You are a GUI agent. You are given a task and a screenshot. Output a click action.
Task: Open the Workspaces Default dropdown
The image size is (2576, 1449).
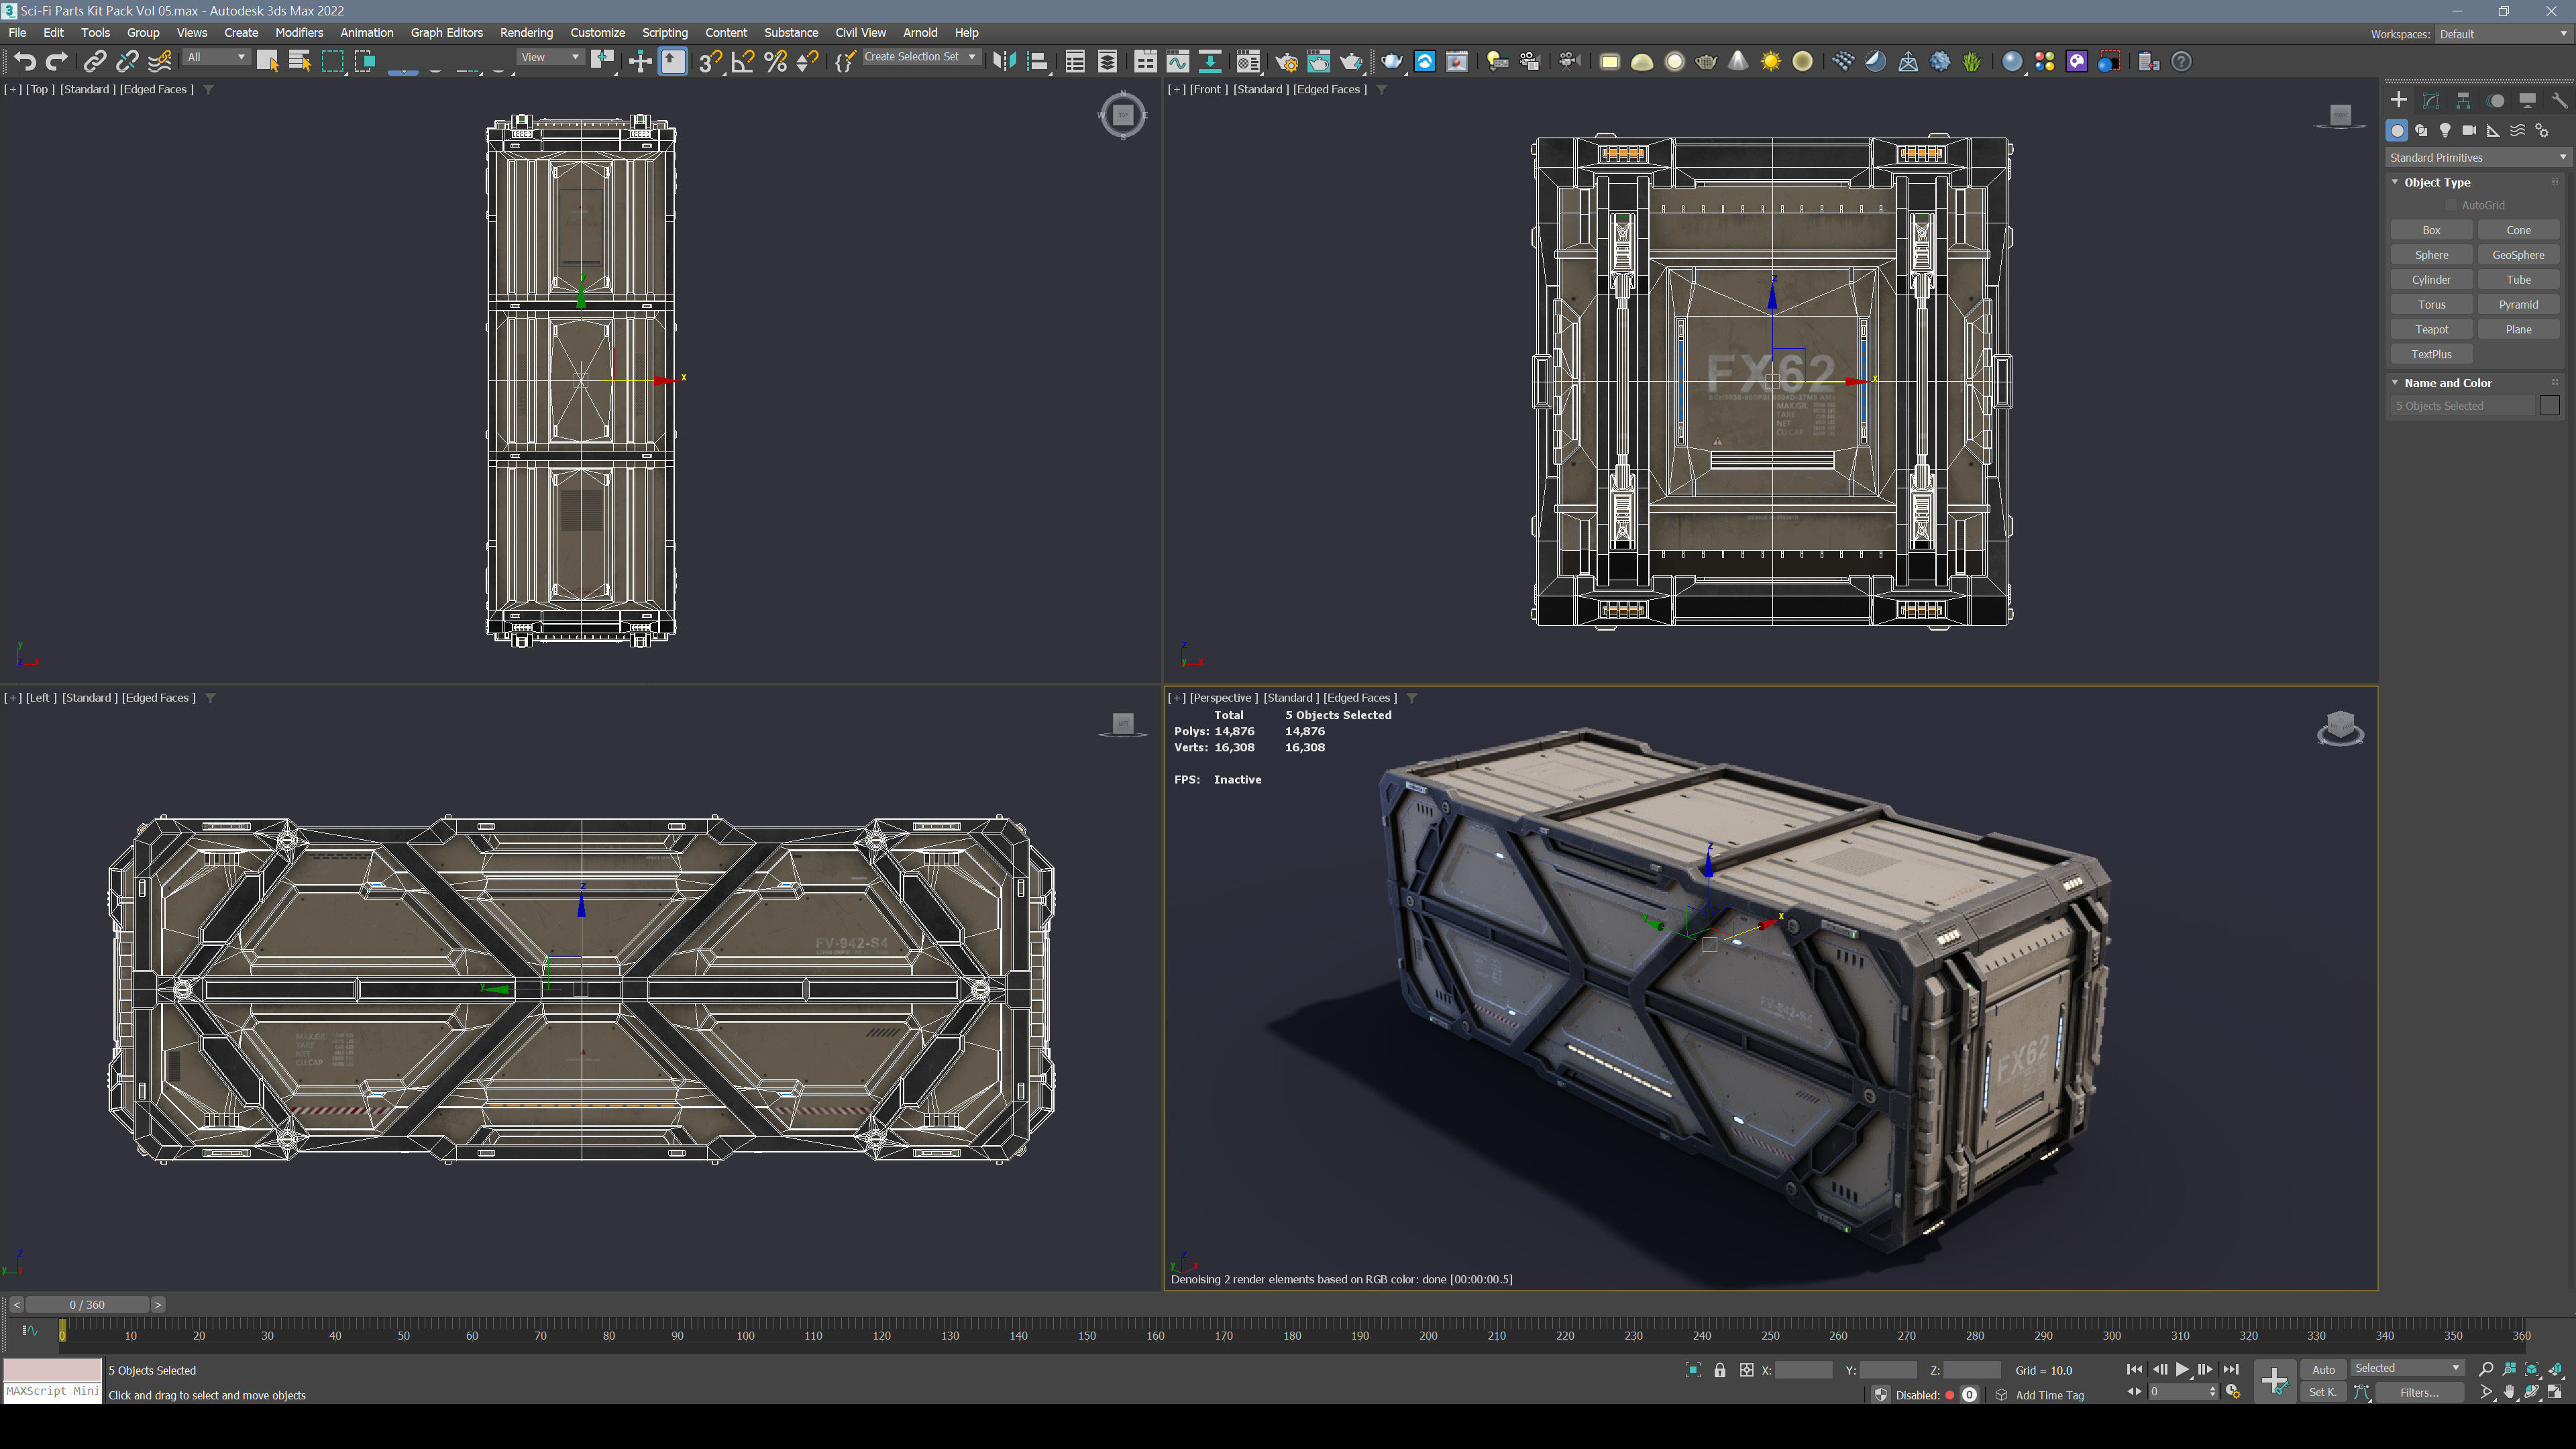coord(2503,34)
